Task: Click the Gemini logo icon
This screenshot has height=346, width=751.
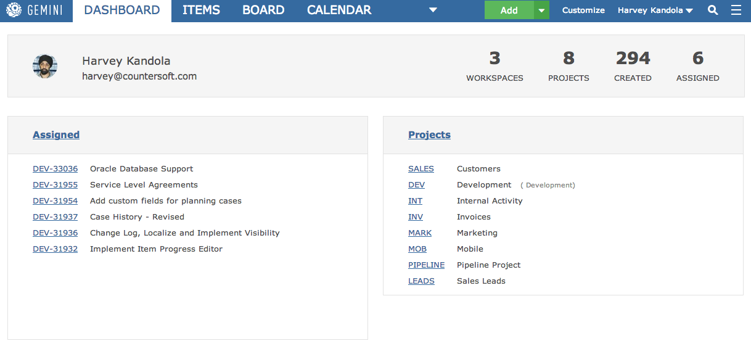Action: (x=14, y=10)
